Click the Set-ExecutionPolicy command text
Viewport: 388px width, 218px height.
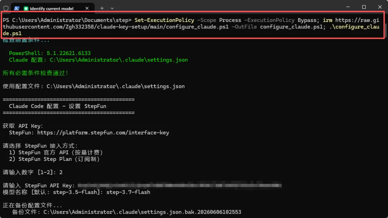[164, 20]
